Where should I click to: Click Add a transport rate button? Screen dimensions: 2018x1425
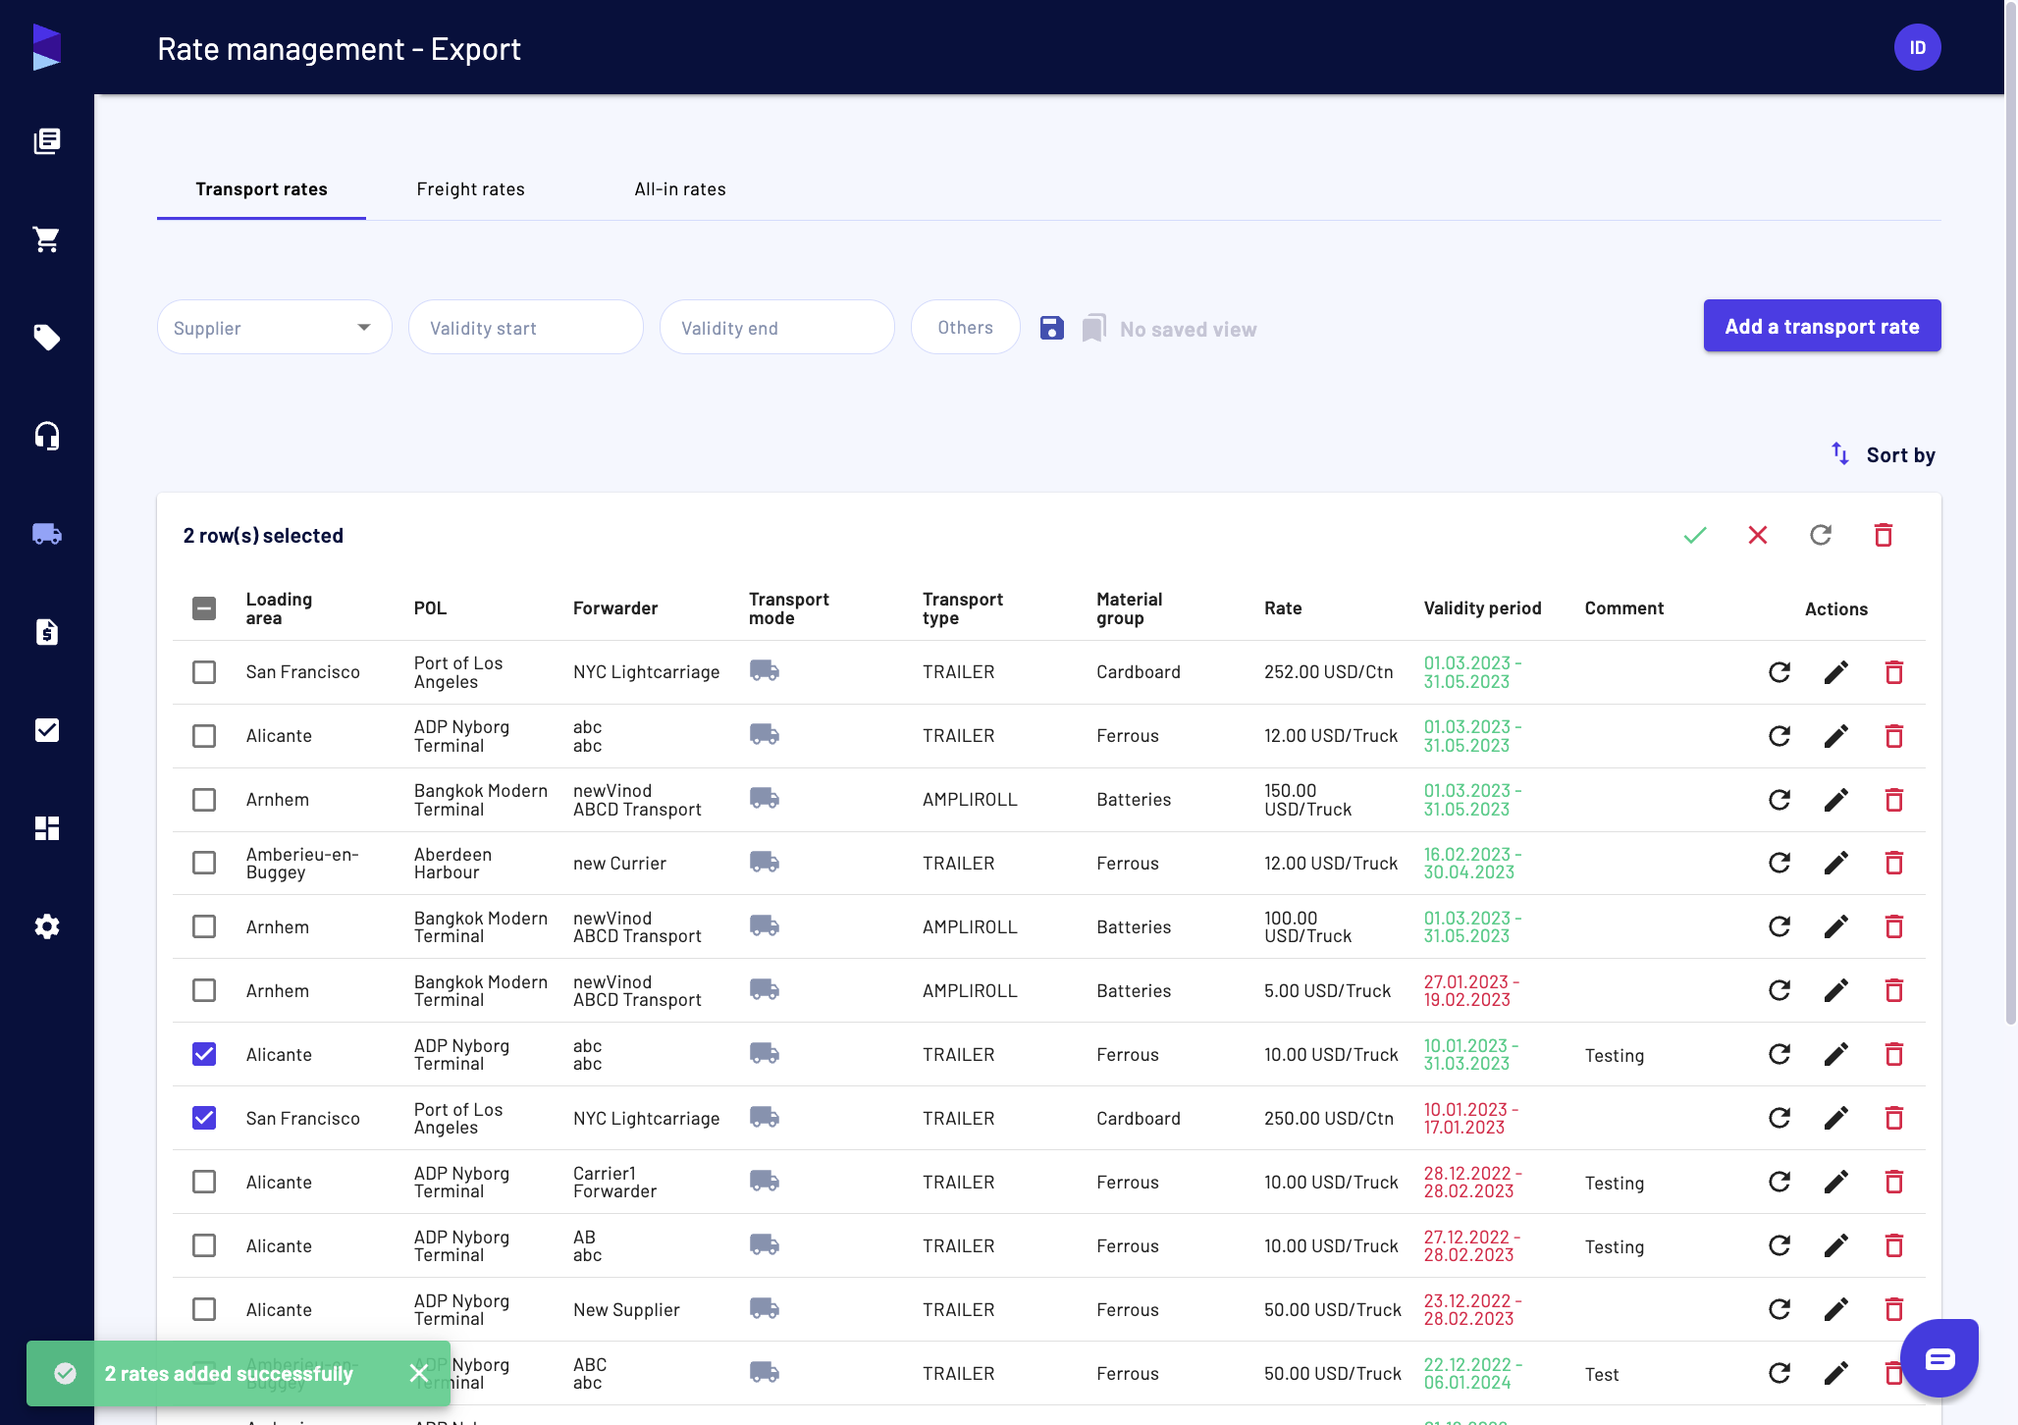click(1823, 326)
